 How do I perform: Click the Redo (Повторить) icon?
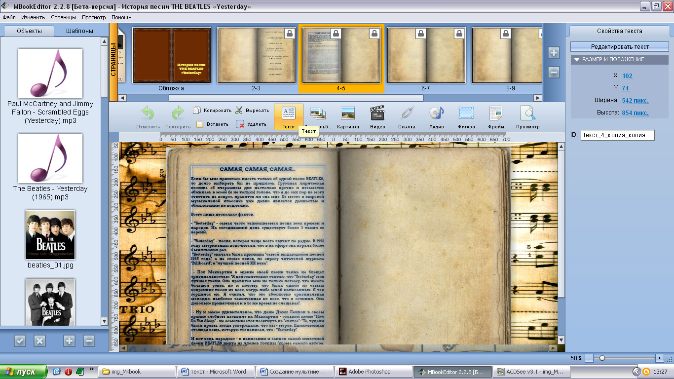pyautogui.click(x=178, y=114)
